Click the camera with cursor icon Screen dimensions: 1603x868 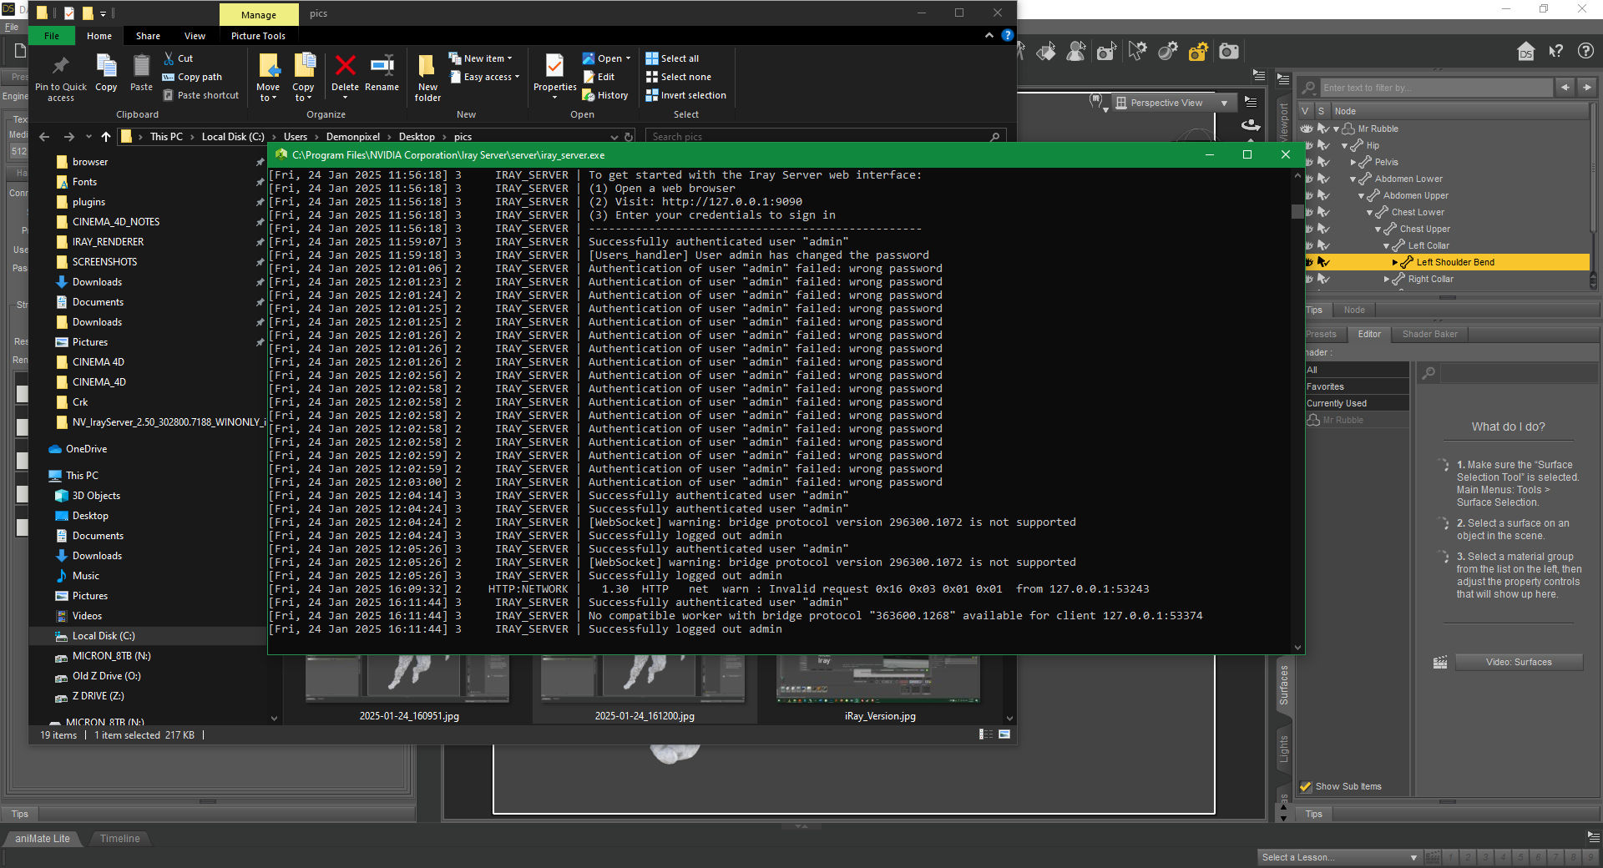[x=1106, y=52]
